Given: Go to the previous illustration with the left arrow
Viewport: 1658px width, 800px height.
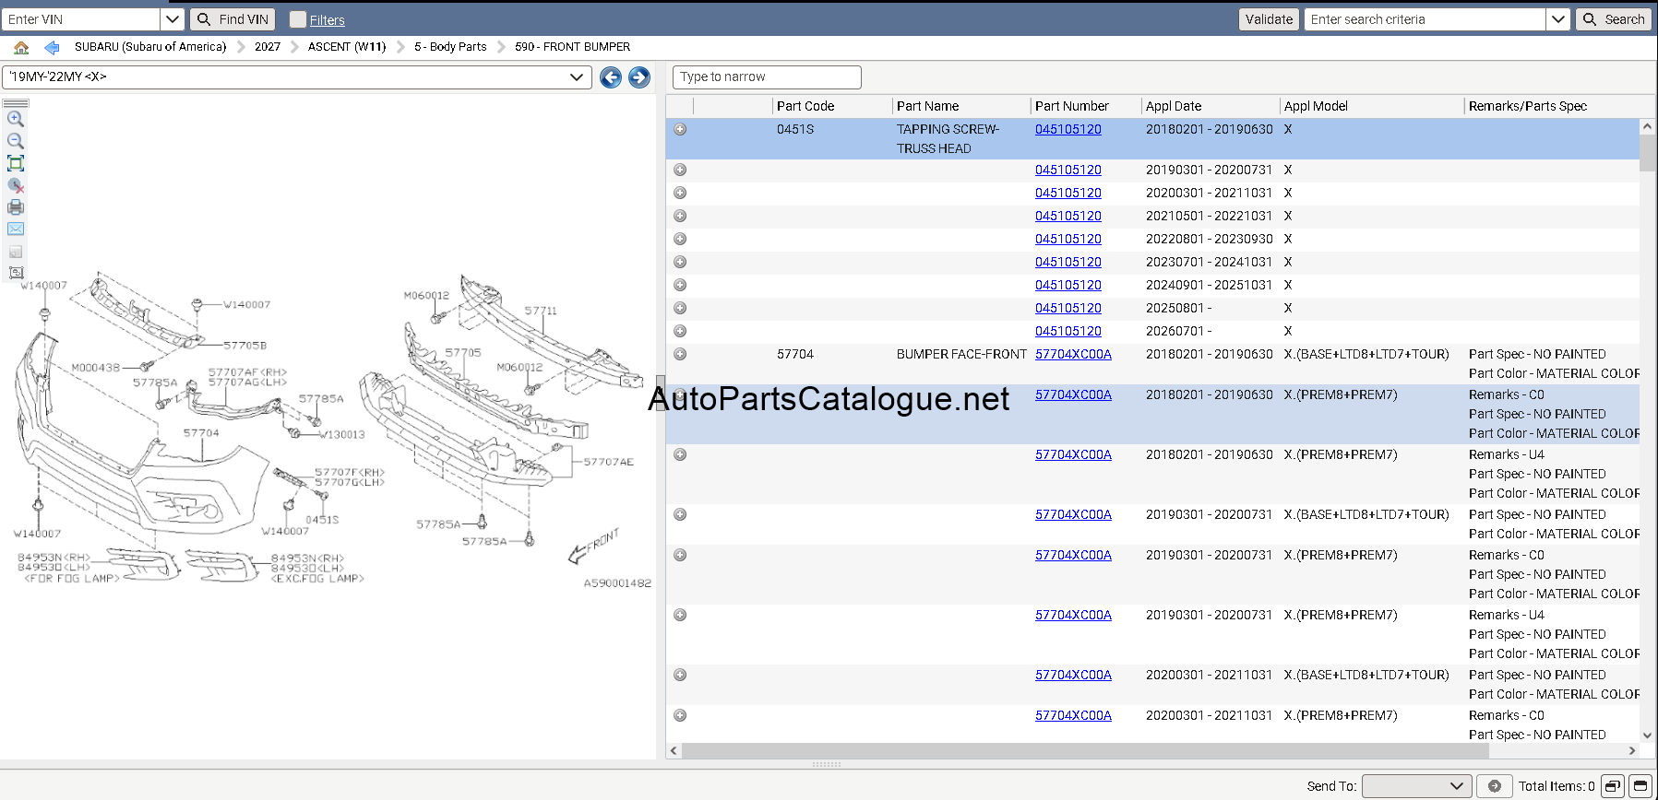Looking at the screenshot, I should [610, 77].
